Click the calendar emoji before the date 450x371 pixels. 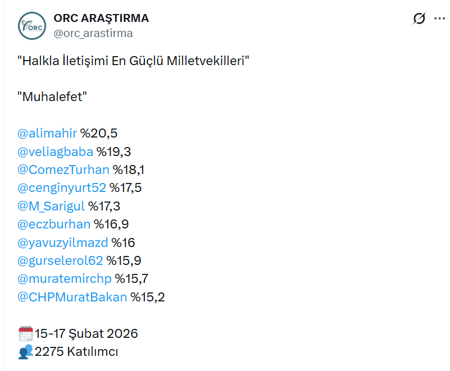(x=26, y=334)
